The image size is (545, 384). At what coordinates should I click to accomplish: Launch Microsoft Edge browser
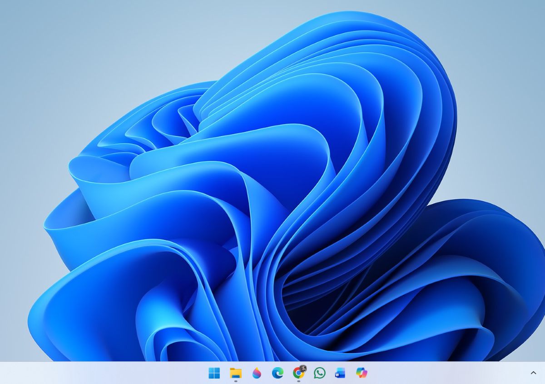click(278, 373)
